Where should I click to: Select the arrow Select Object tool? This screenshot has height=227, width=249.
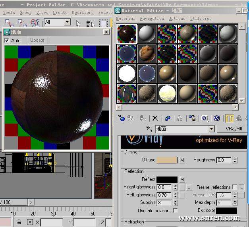[78, 23]
